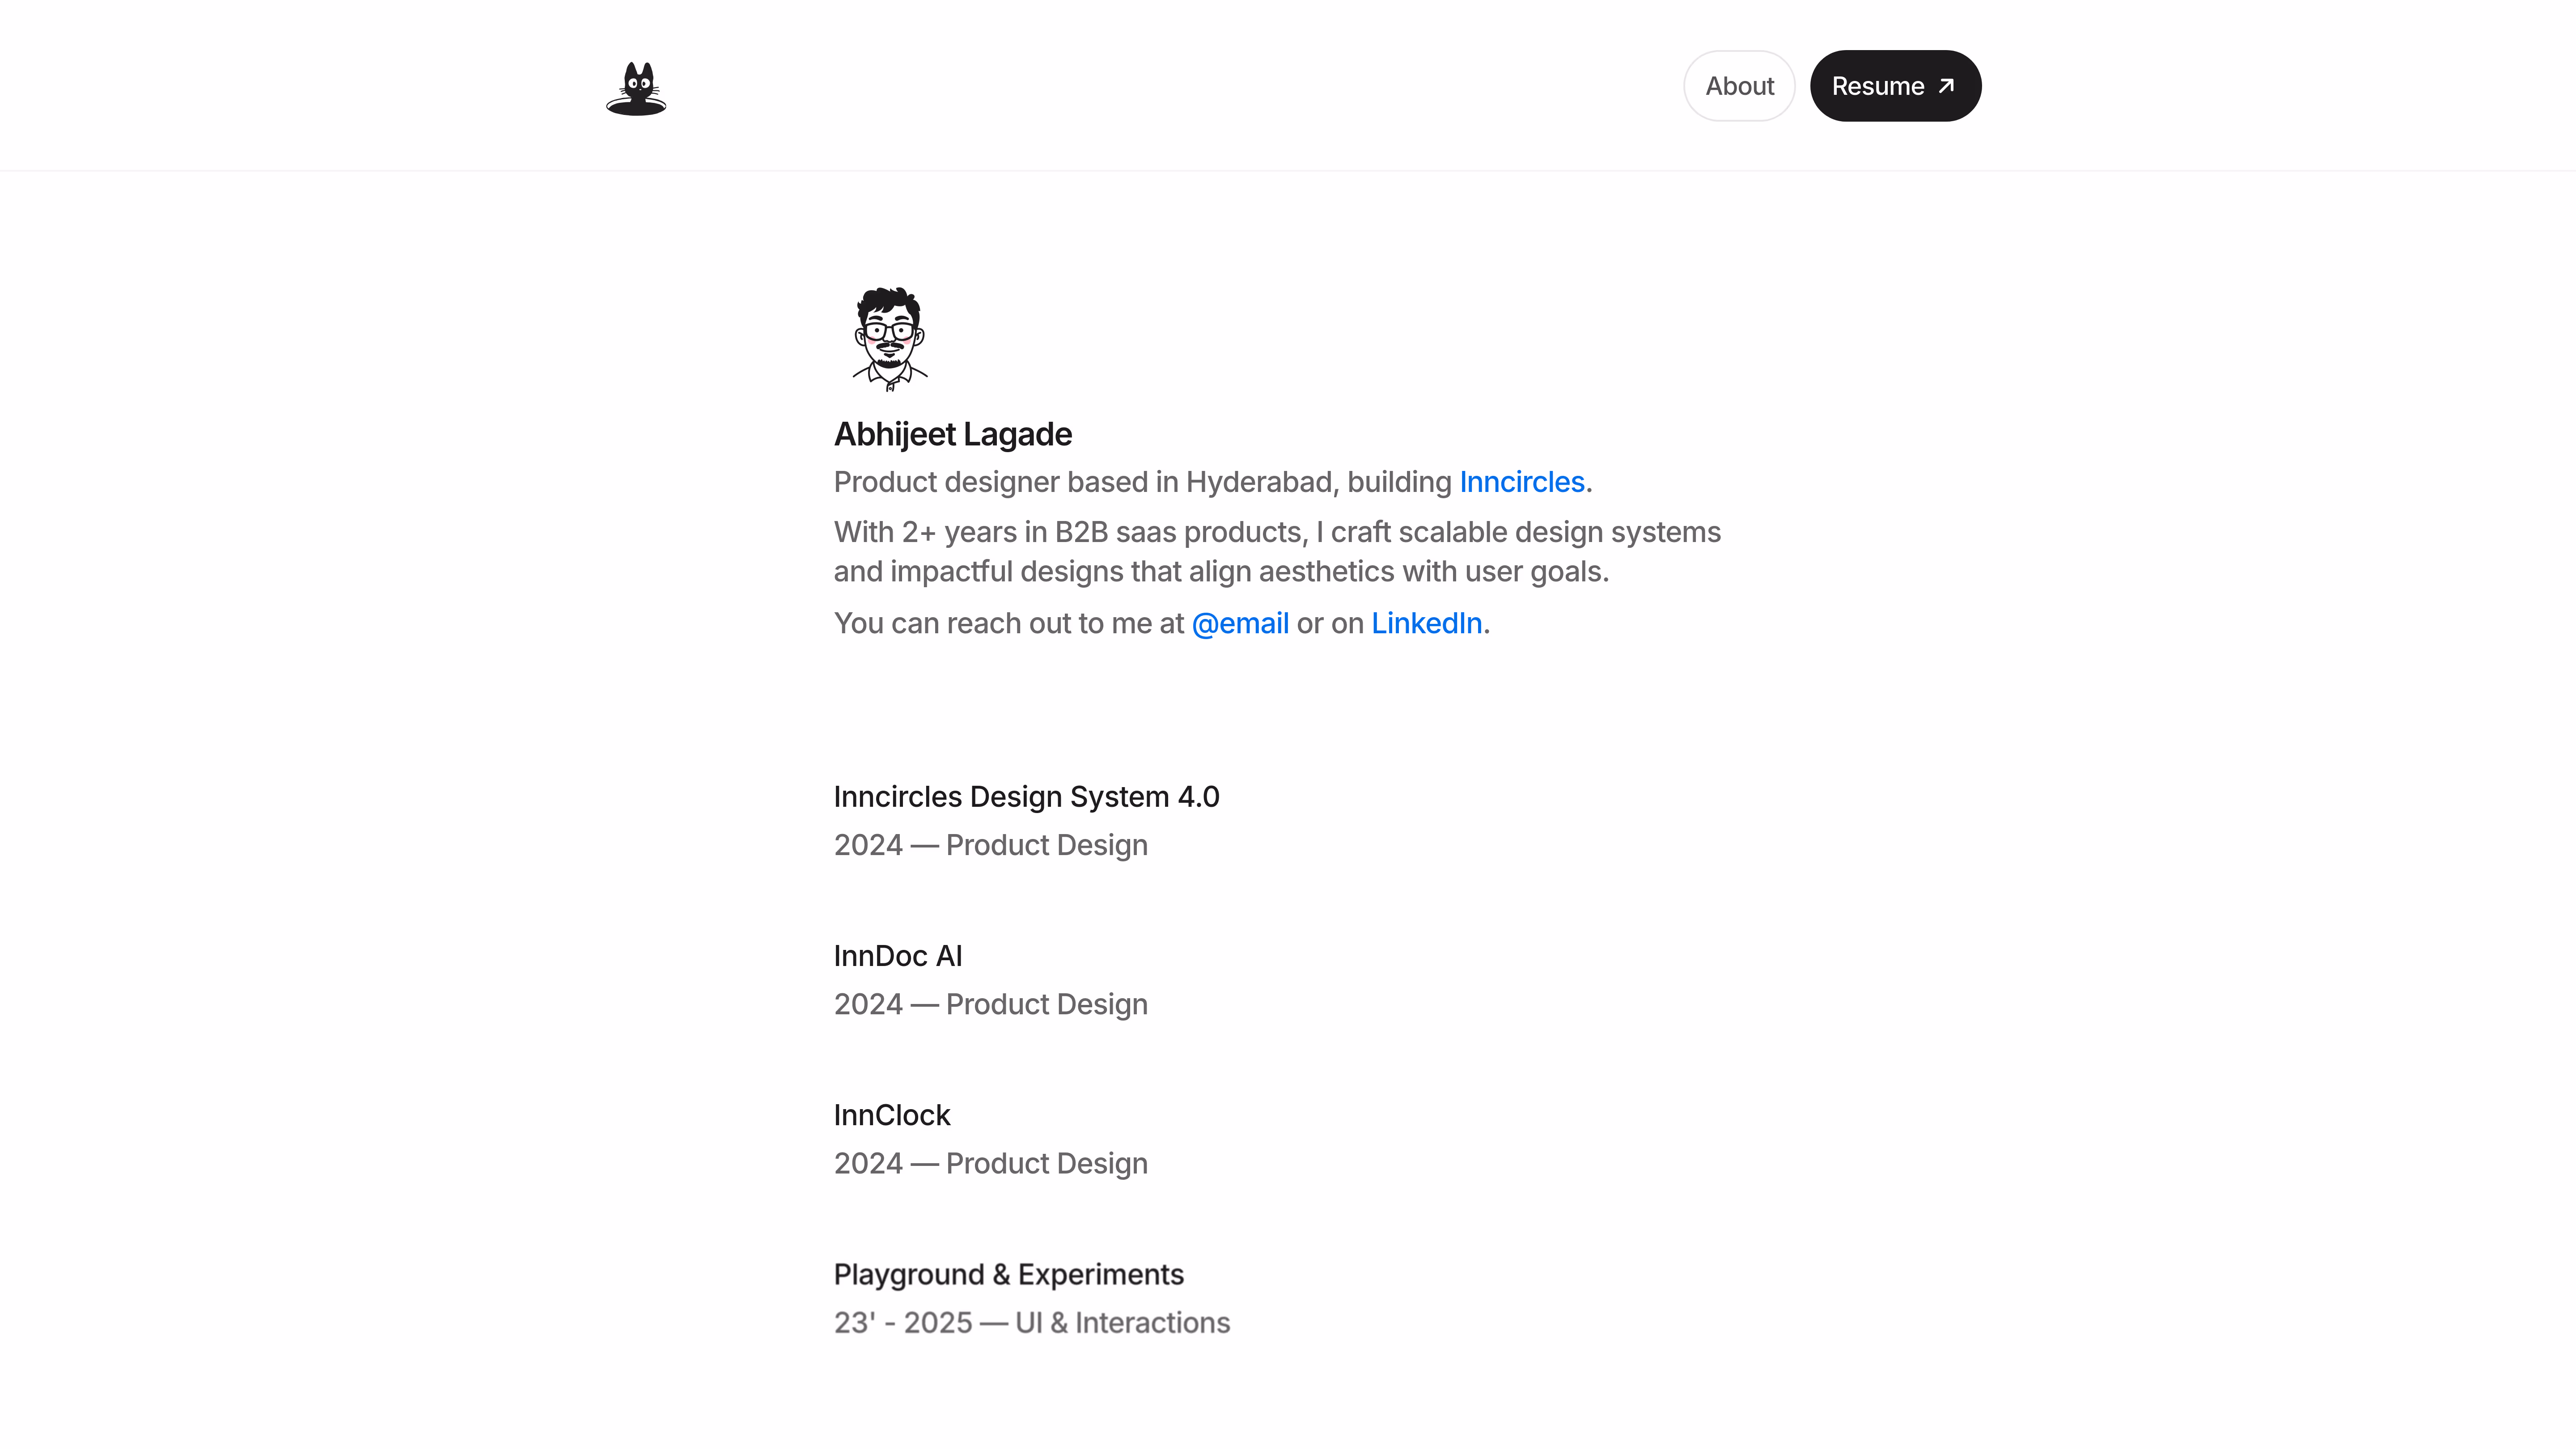This screenshot has width=2576, height=1449.
Task: Click the You can reach out to me text
Action: click(1008, 623)
